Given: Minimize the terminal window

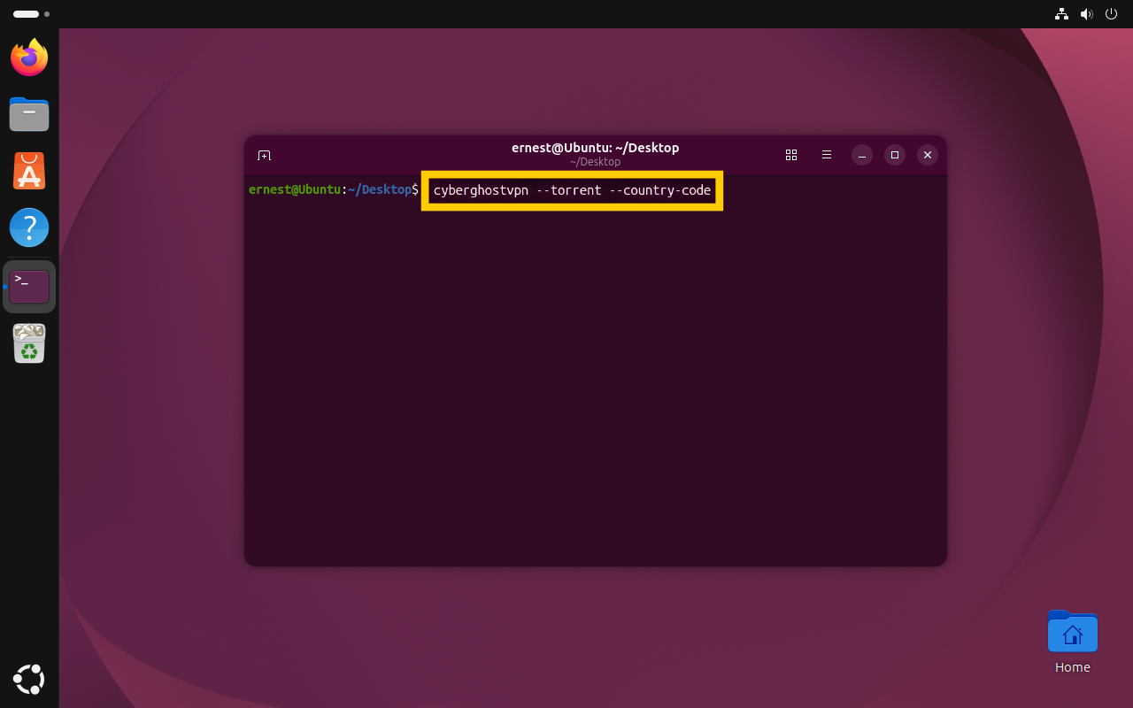Looking at the screenshot, I should [862, 155].
